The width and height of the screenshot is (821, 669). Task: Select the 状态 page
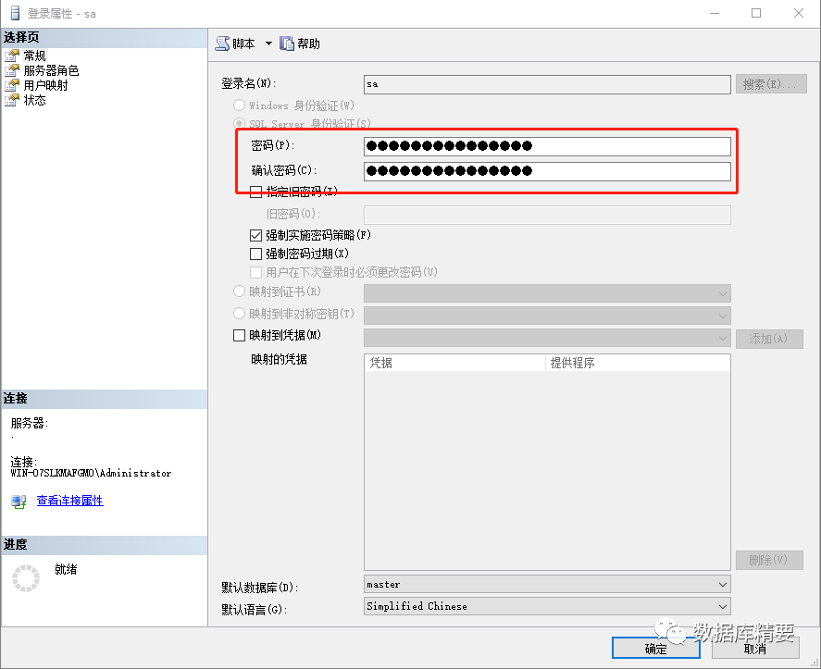34,99
